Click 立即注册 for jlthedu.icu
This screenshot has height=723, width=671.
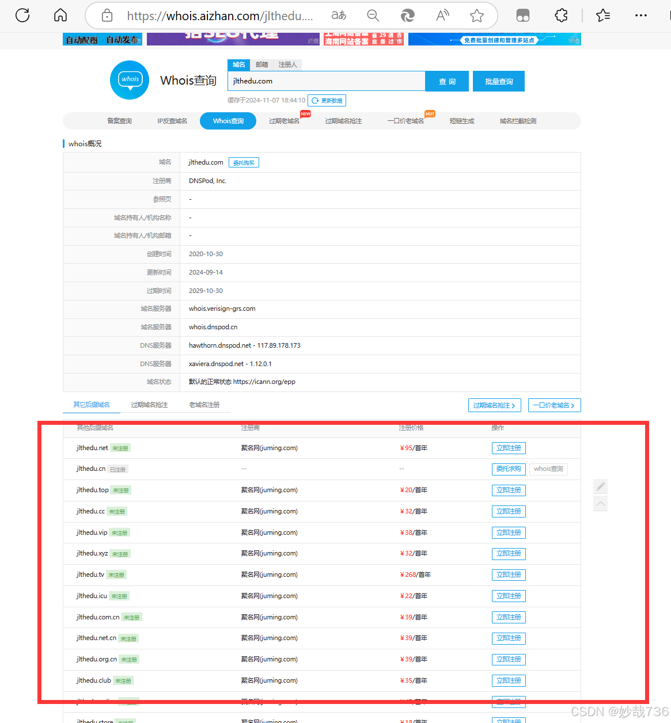509,596
